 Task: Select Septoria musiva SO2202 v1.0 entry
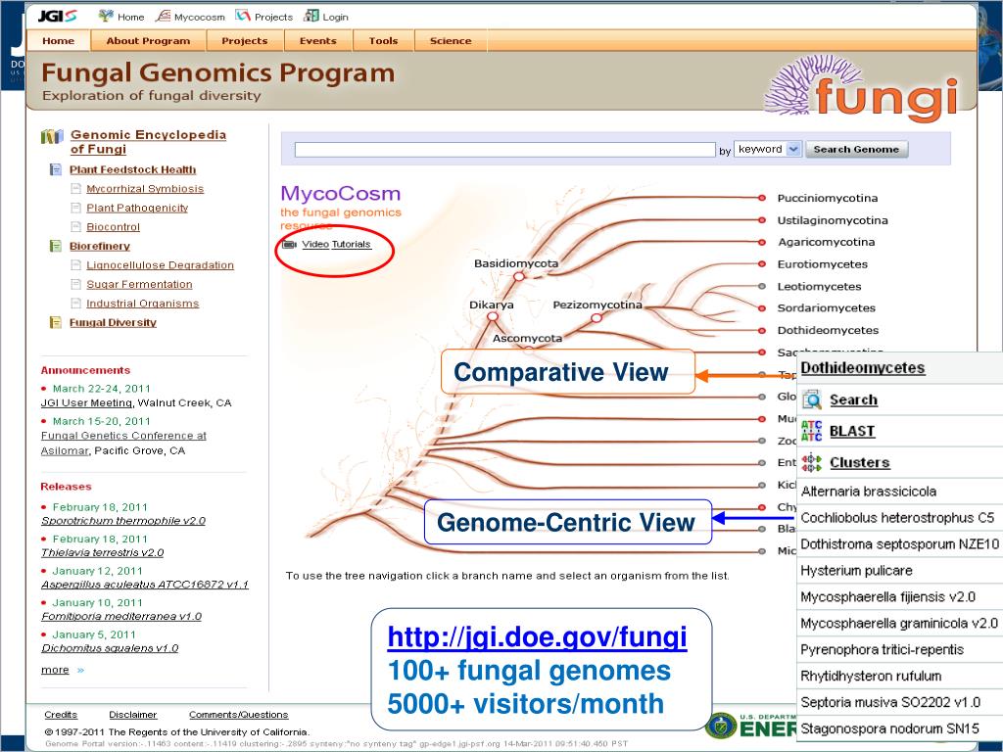[x=900, y=702]
